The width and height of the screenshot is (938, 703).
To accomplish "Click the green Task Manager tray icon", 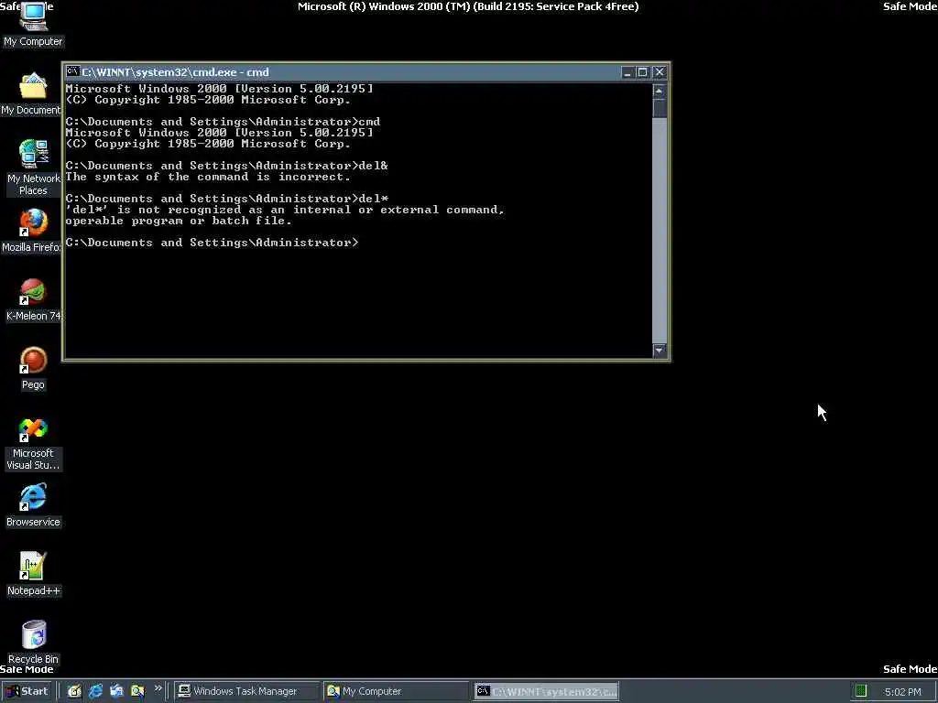I will coord(861,691).
